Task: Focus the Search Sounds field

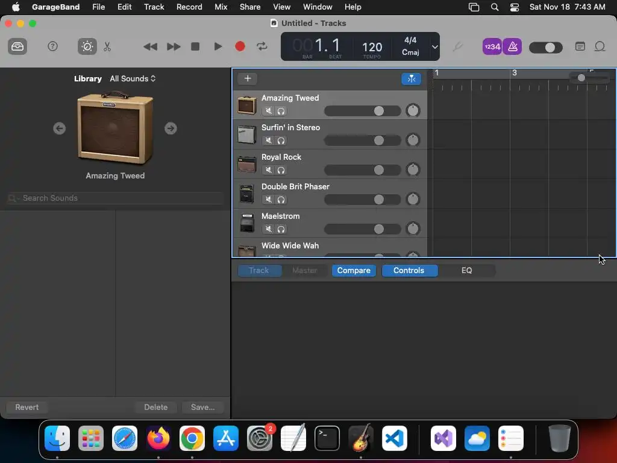Action: click(x=116, y=198)
